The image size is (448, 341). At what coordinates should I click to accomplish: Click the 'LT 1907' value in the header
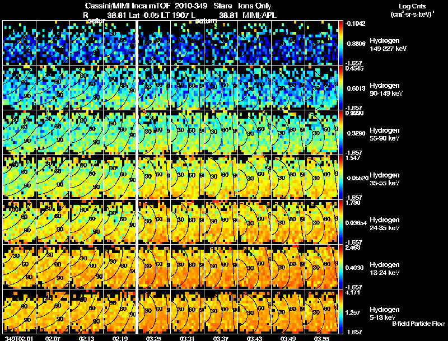pos(177,15)
